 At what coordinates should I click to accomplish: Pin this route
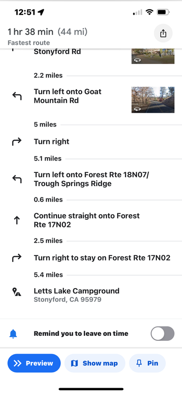[x=148, y=363]
